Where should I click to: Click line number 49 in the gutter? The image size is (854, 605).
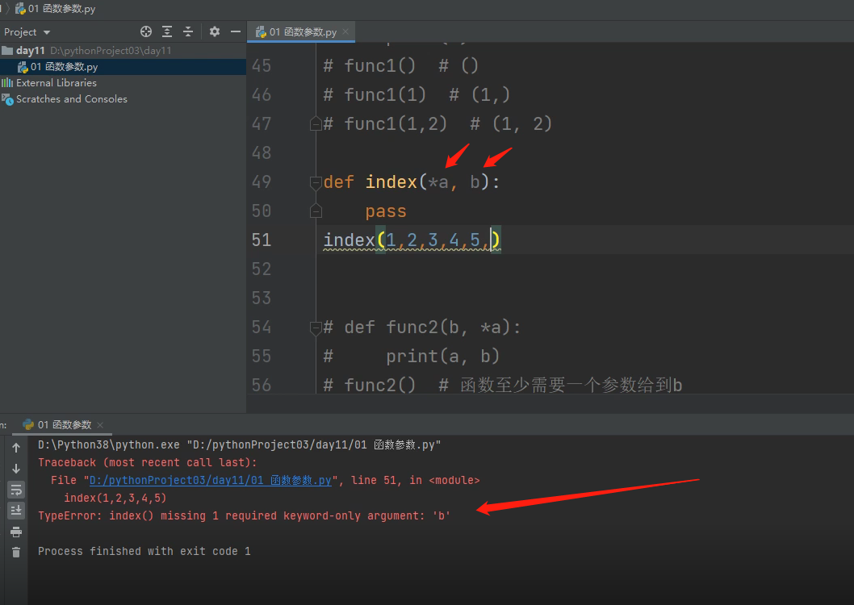[262, 181]
